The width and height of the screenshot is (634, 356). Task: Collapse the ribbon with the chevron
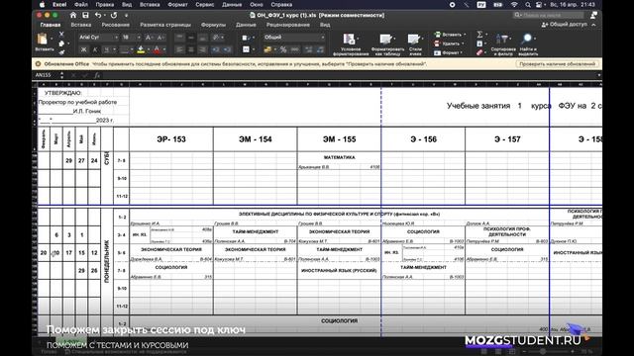[593, 25]
